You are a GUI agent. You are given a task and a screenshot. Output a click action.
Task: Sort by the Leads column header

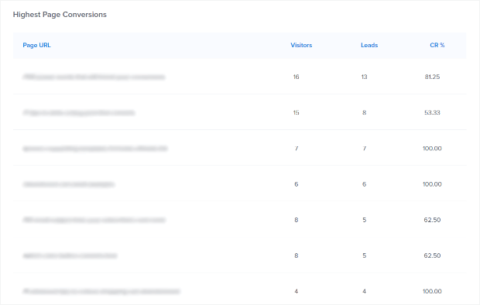(369, 46)
